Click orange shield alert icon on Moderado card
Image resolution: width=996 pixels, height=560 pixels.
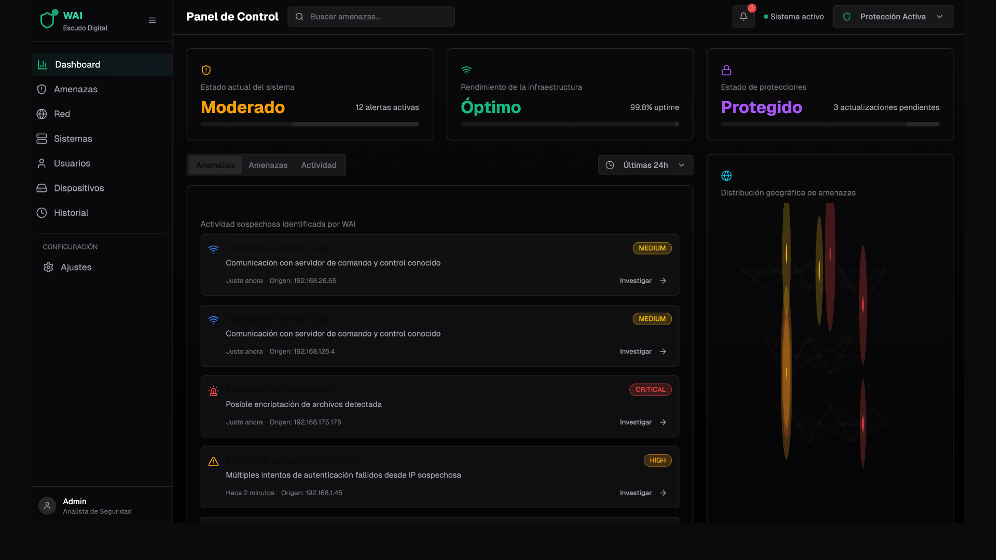(x=206, y=70)
